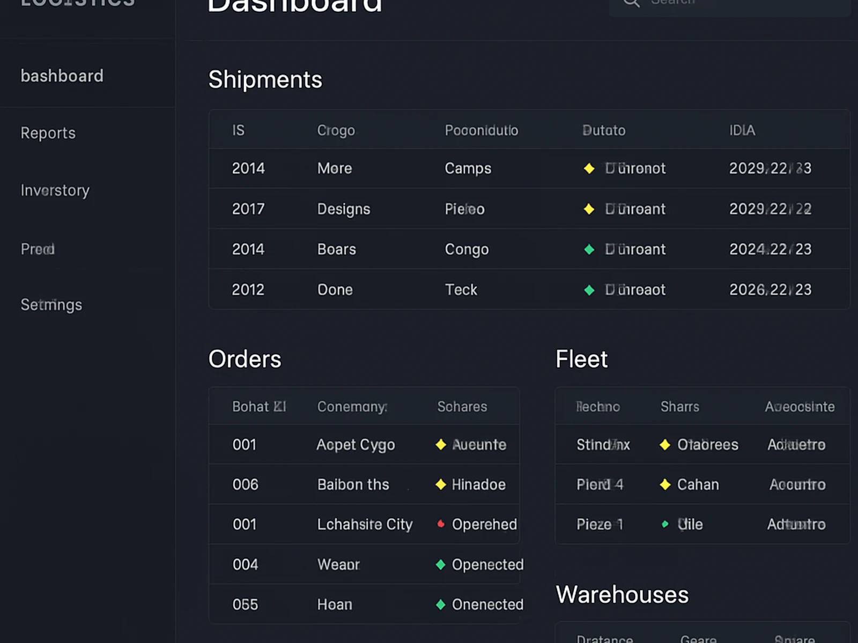Click Conemany column header in Orders

point(352,407)
